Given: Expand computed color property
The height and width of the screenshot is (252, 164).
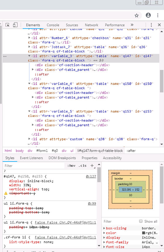Looking at the screenshot, I should click(x=104, y=233).
